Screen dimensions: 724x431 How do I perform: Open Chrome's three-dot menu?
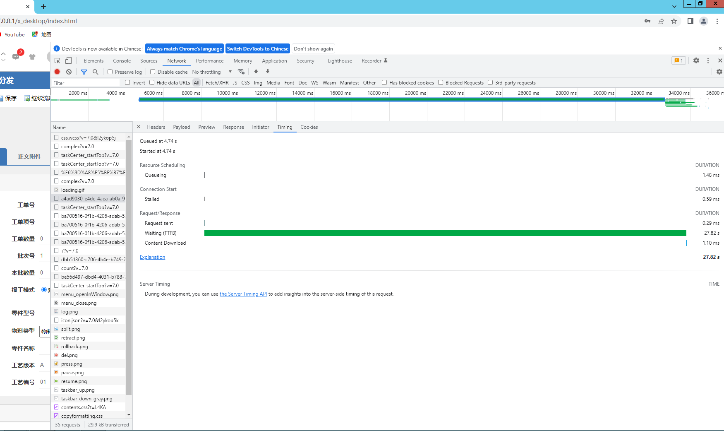pos(717,21)
